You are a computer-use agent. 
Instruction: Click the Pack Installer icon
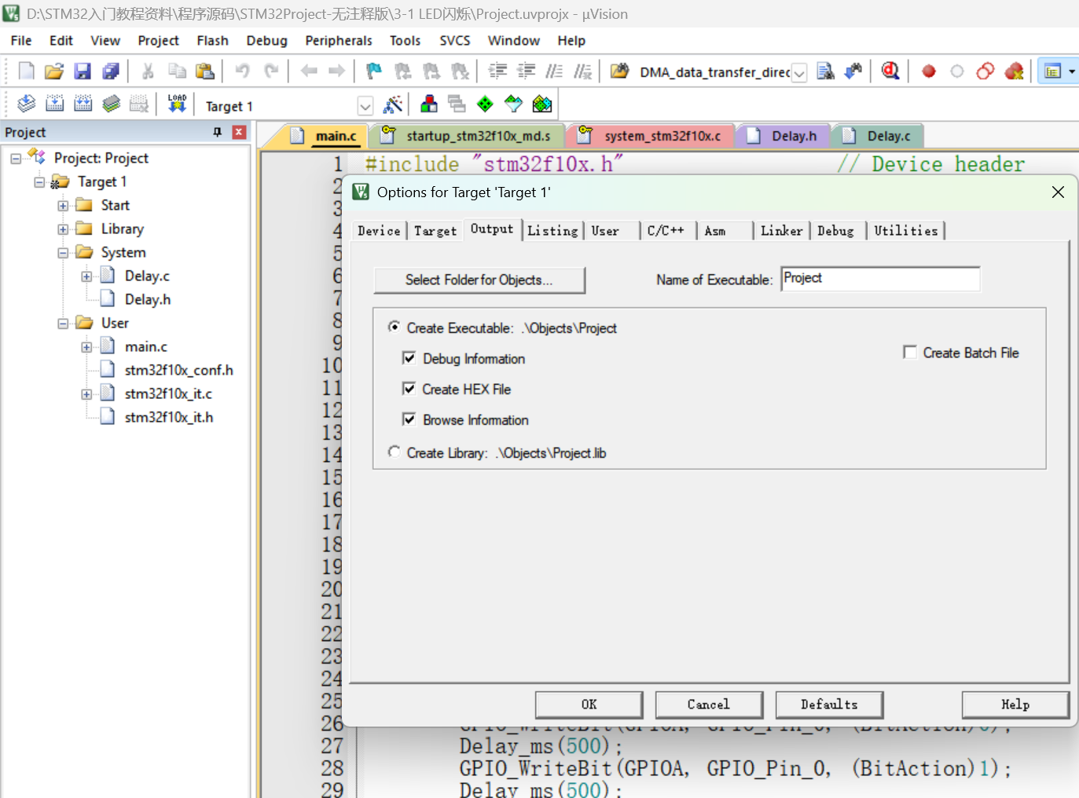[542, 104]
